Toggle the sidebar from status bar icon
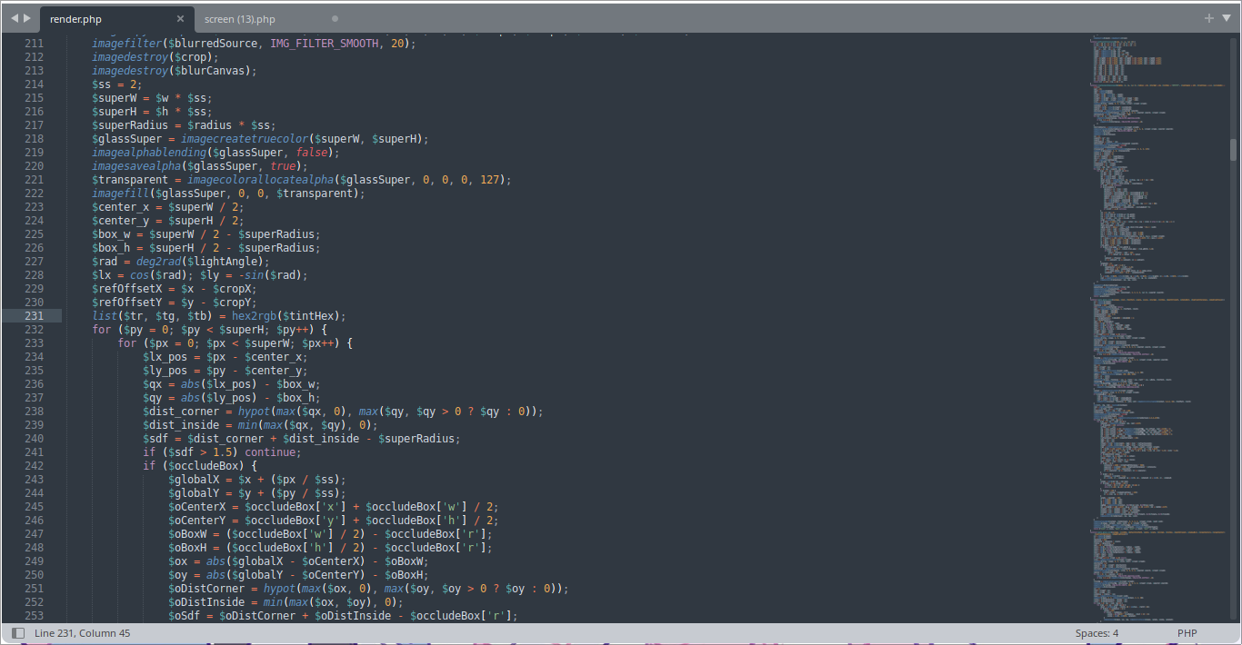Image resolution: width=1242 pixels, height=645 pixels. click(18, 632)
